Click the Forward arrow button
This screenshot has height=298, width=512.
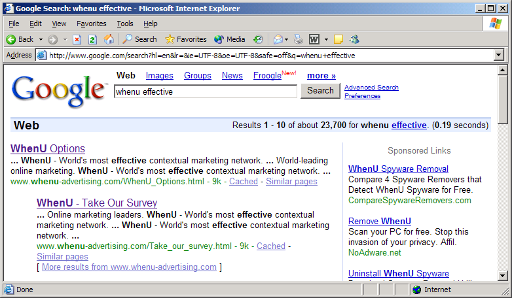point(52,39)
